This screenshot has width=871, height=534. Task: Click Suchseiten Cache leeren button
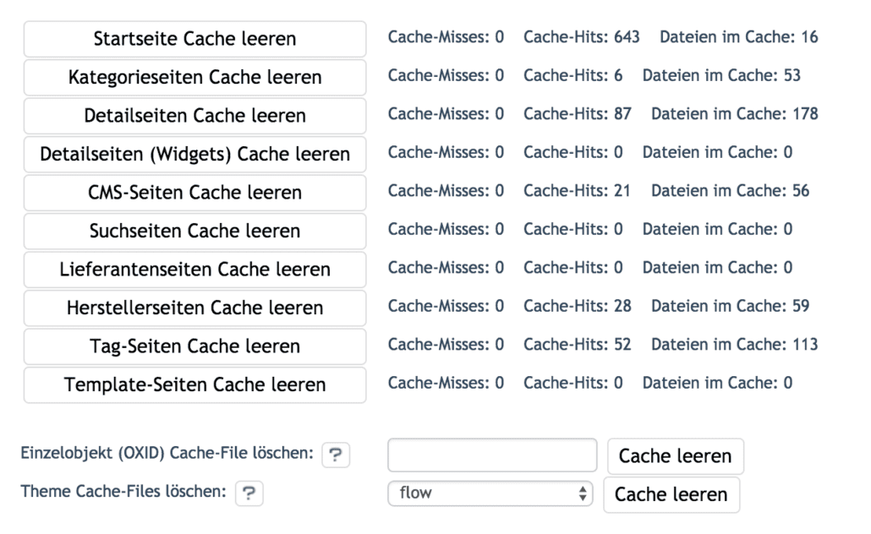point(195,231)
